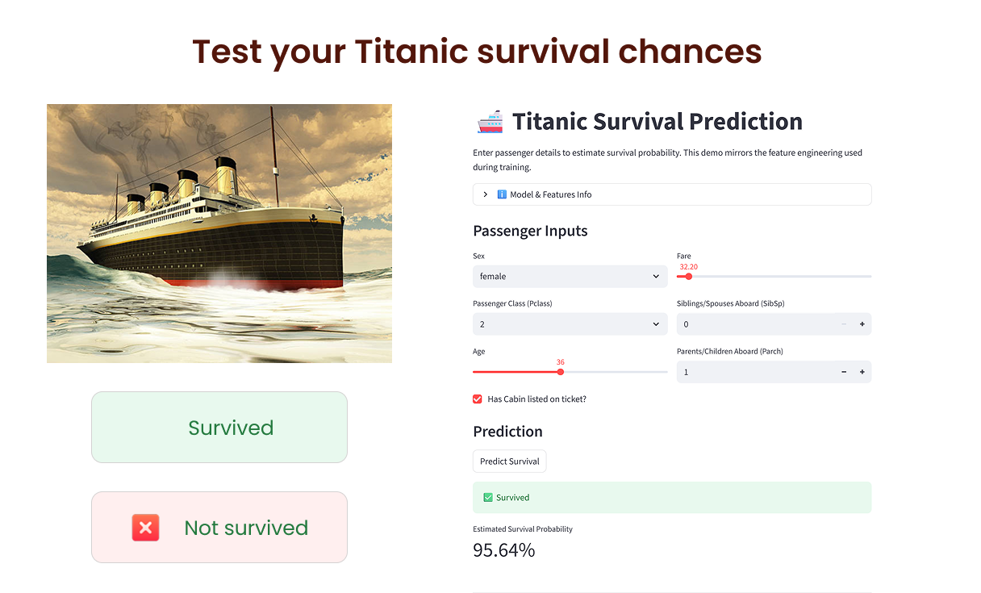
Task: Click the ship emoji icon beside the title
Action: click(490, 122)
